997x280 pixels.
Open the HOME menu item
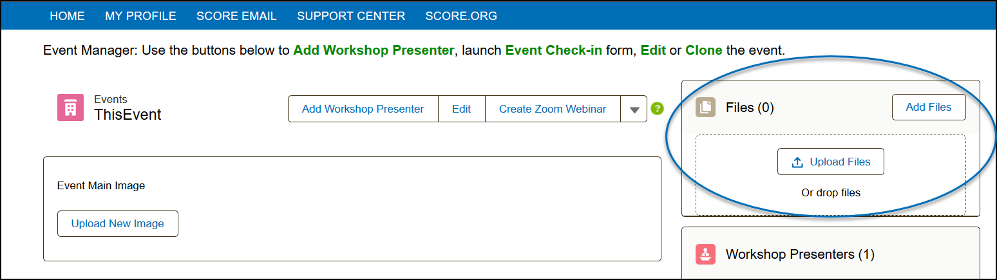pyautogui.click(x=67, y=16)
